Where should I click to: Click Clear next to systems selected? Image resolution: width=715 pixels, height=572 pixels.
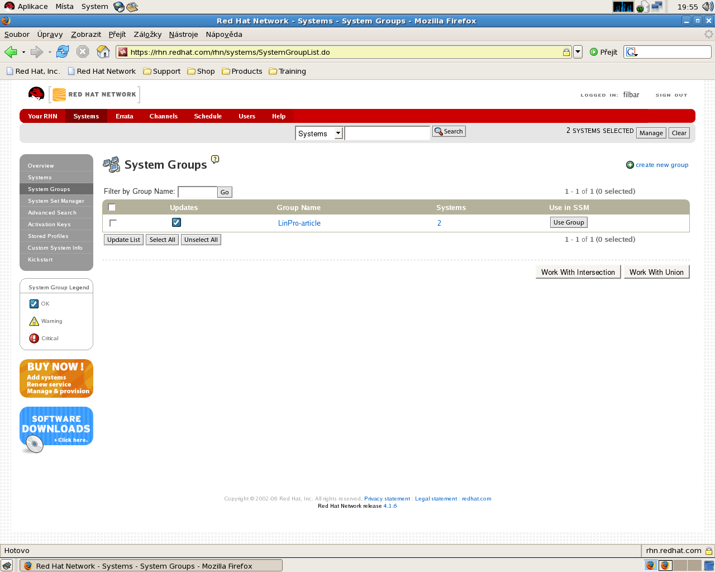click(x=679, y=133)
